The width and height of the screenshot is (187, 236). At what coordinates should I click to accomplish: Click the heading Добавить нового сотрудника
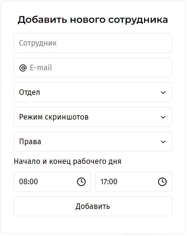pos(93,20)
